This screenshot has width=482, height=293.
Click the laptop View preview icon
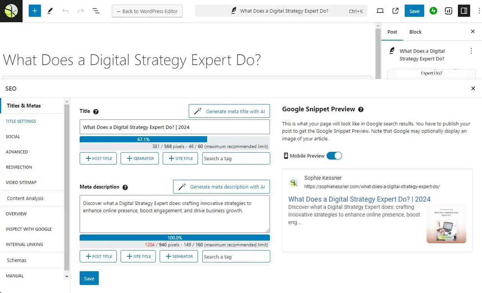point(380,11)
